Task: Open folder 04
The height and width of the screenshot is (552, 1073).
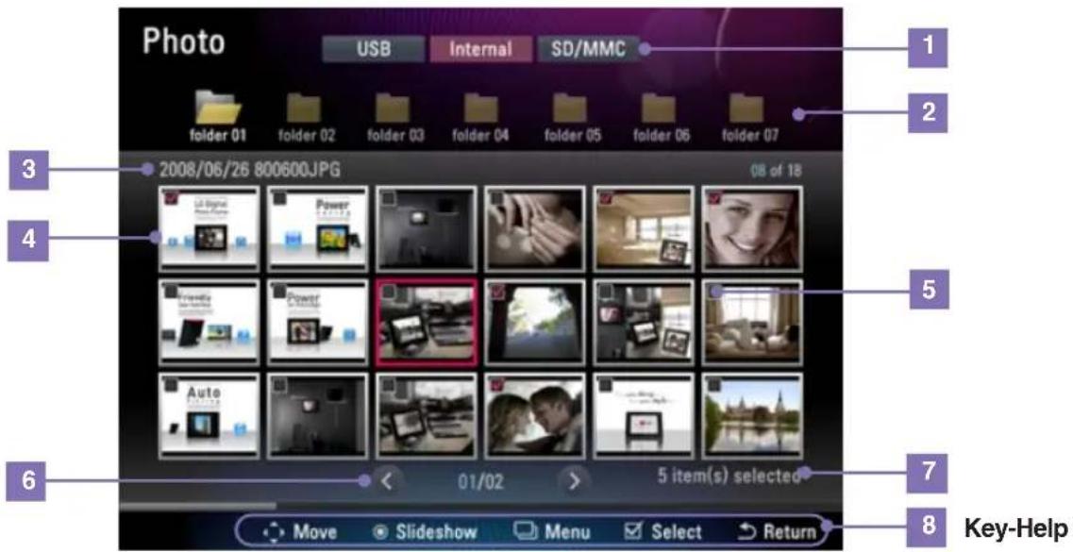Action: pos(481,118)
